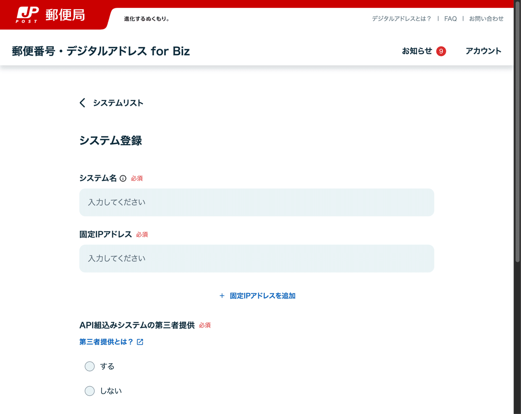Open the info tooltip icon beside システム名
The width and height of the screenshot is (521, 414).
123,178
